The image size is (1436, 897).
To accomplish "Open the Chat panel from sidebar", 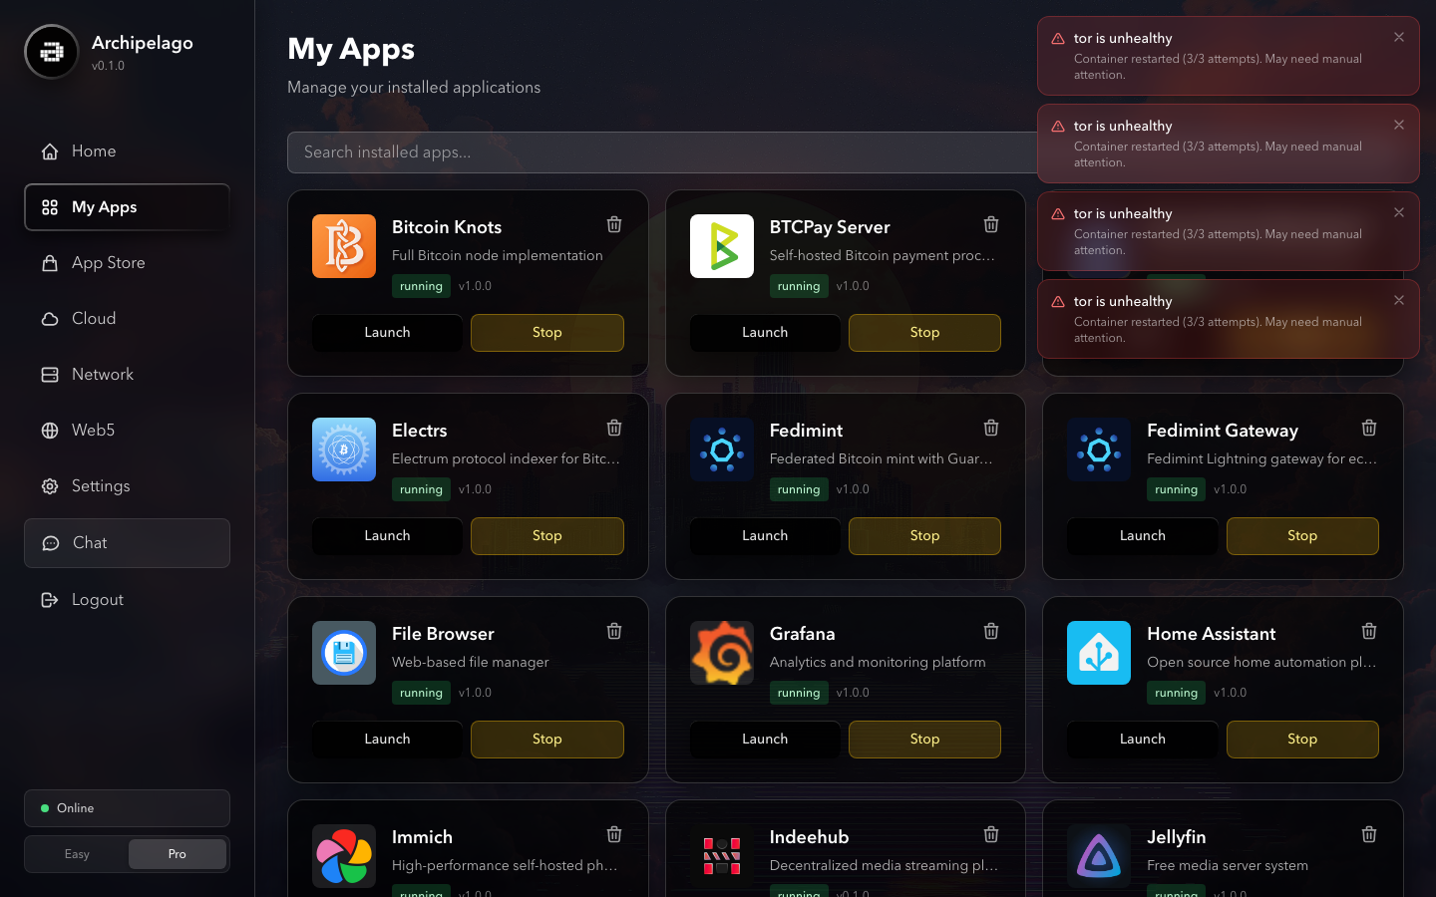I will coord(127,543).
